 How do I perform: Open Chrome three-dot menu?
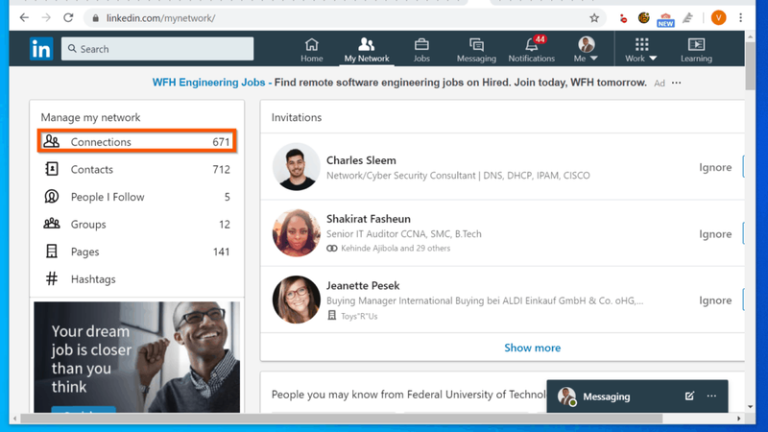740,18
